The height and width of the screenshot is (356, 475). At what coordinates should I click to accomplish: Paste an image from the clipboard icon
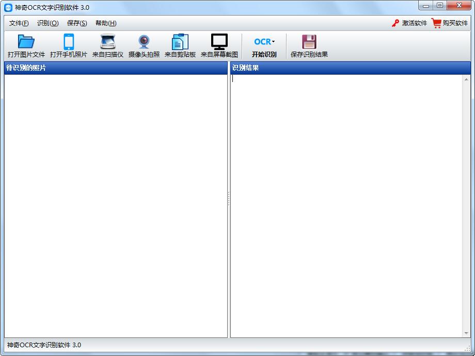tap(180, 42)
